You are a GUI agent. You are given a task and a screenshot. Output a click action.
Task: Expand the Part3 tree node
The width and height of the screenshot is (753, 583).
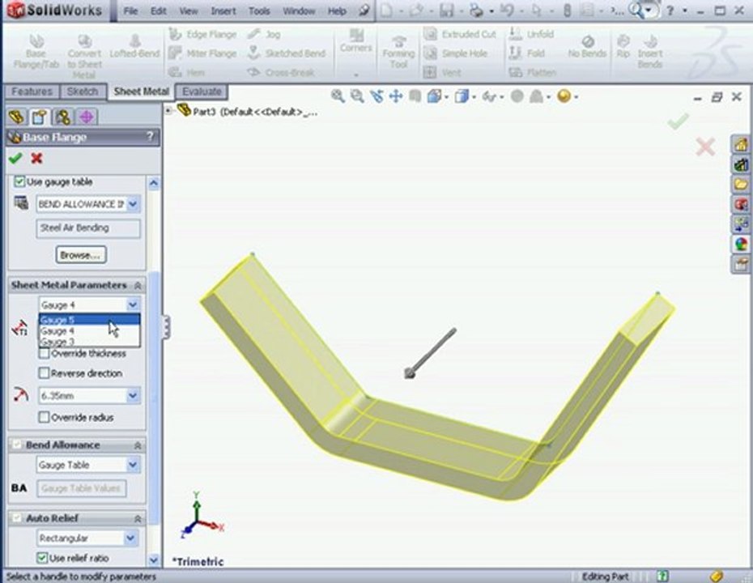point(168,111)
